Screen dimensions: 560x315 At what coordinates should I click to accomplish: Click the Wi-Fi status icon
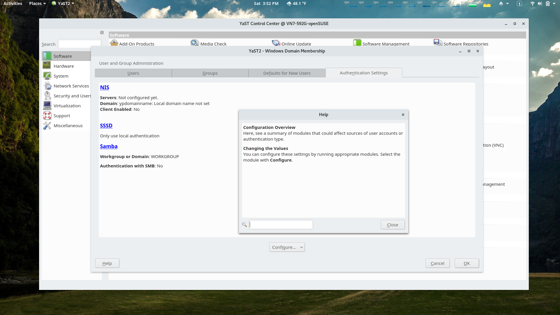(x=532, y=3)
